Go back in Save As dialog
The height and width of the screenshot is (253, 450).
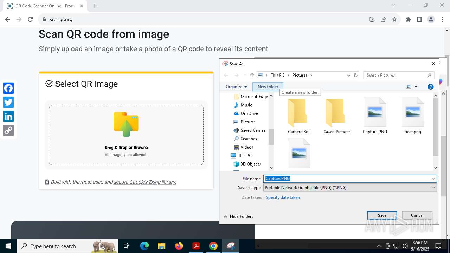pos(226,75)
